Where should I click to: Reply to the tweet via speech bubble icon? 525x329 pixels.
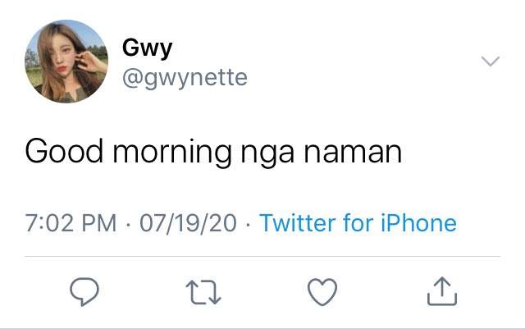[84, 291]
